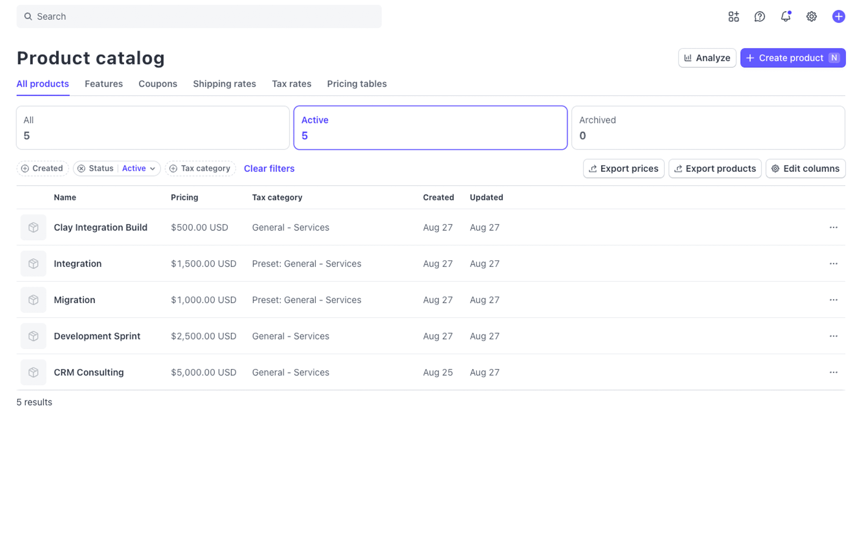The image size is (868, 542).
Task: Click the Create product button
Action: 793,58
